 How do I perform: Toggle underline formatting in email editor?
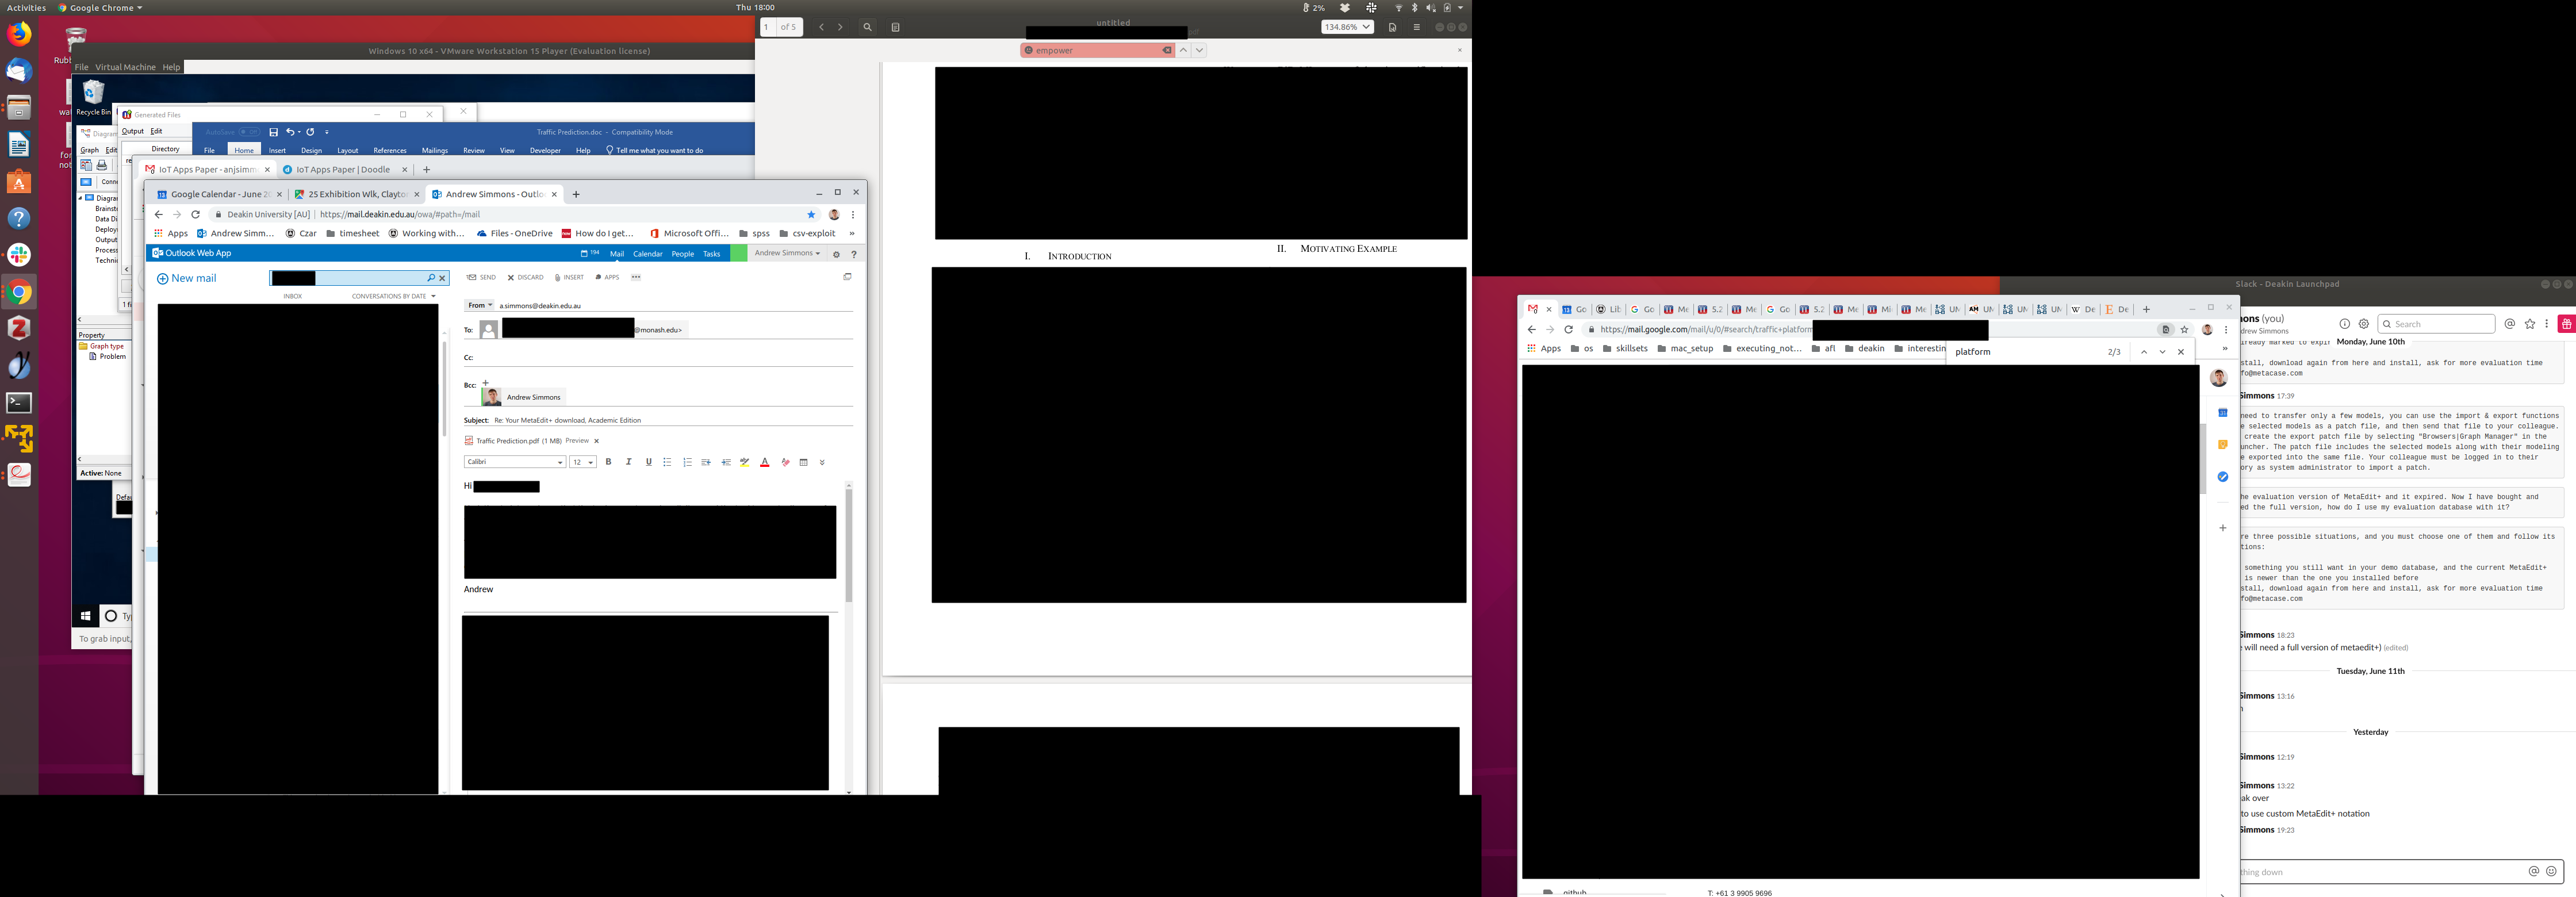(x=648, y=462)
